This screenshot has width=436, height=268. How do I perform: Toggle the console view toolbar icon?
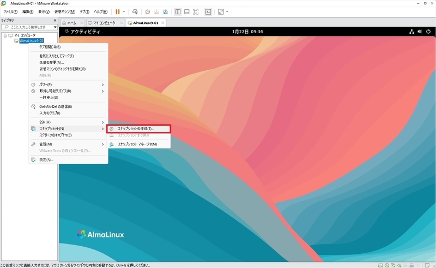pyautogui.click(x=208, y=11)
